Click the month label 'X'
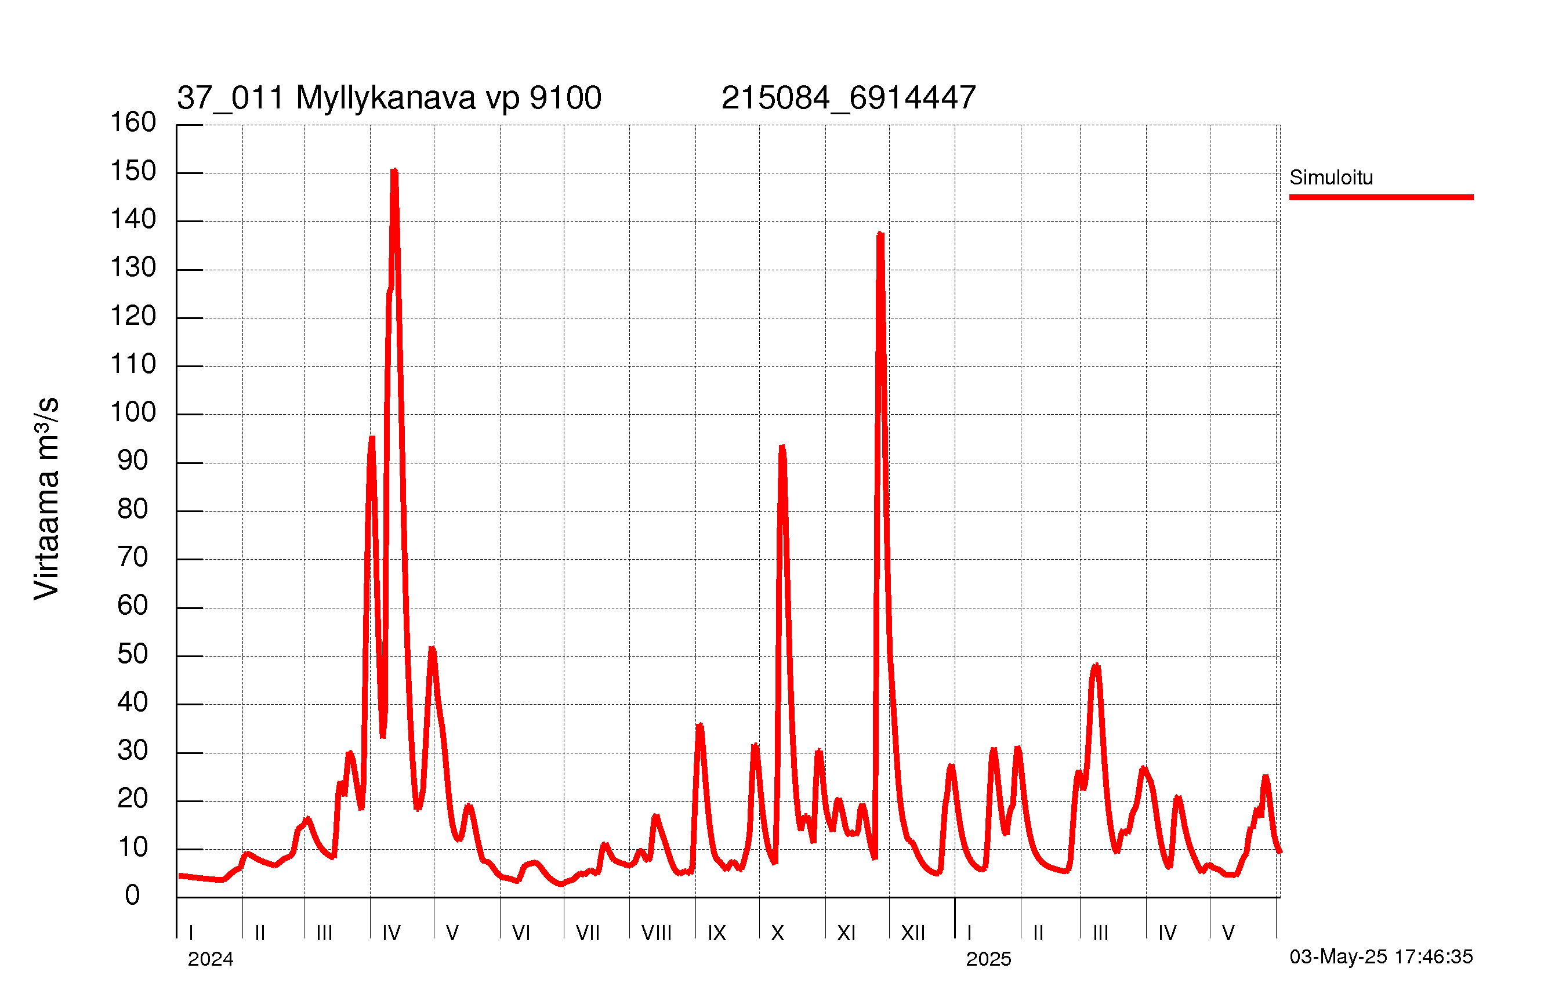The width and height of the screenshot is (1566, 986). click(778, 933)
